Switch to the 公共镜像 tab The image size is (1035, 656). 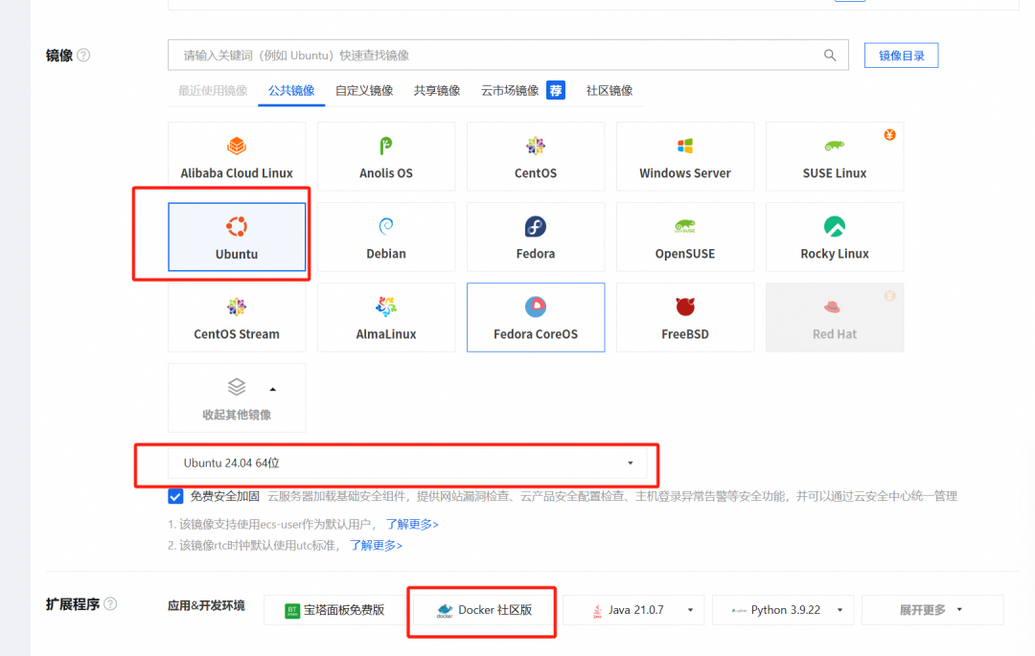click(291, 90)
